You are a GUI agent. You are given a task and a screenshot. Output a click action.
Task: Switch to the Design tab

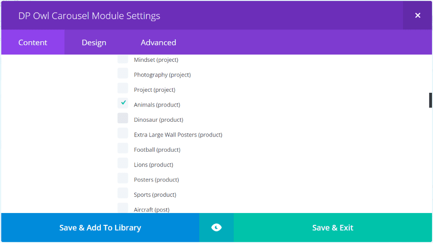pyautogui.click(x=94, y=42)
